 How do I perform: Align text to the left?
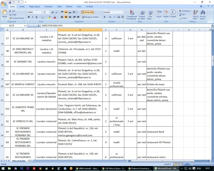62,17
